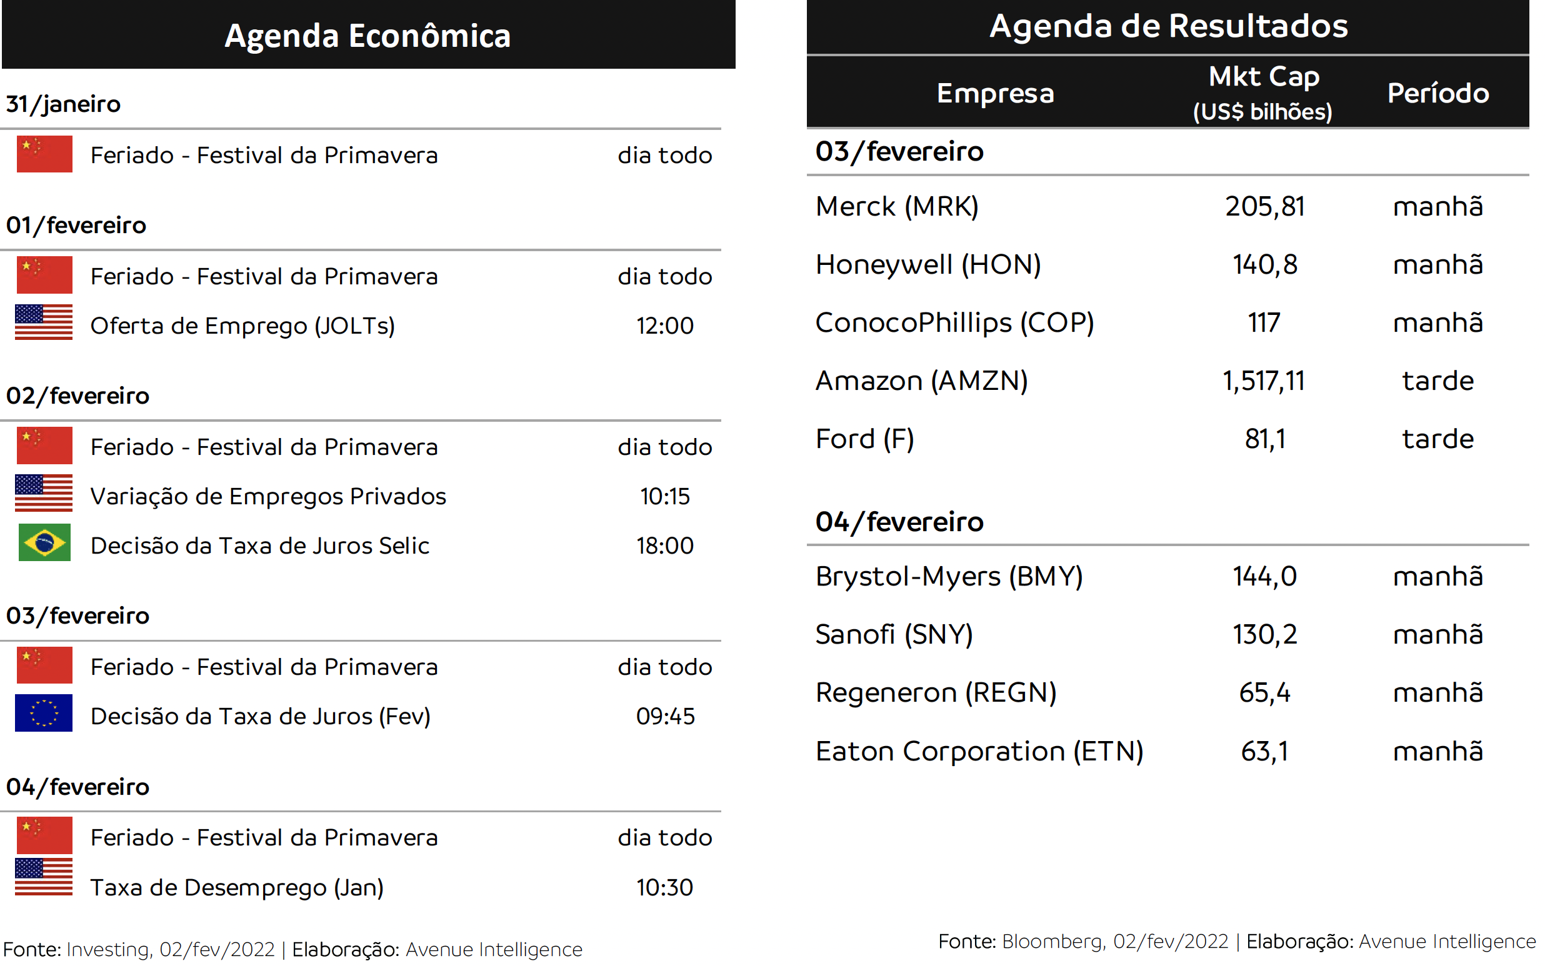Image resolution: width=1545 pixels, height=966 pixels.
Task: Click Merck (MRK) company name
Action: click(x=896, y=206)
